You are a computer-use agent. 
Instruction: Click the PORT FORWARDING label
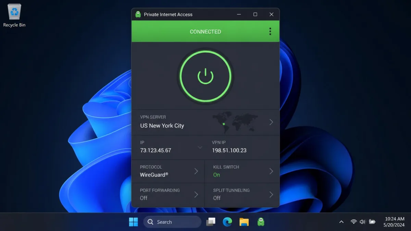160,190
